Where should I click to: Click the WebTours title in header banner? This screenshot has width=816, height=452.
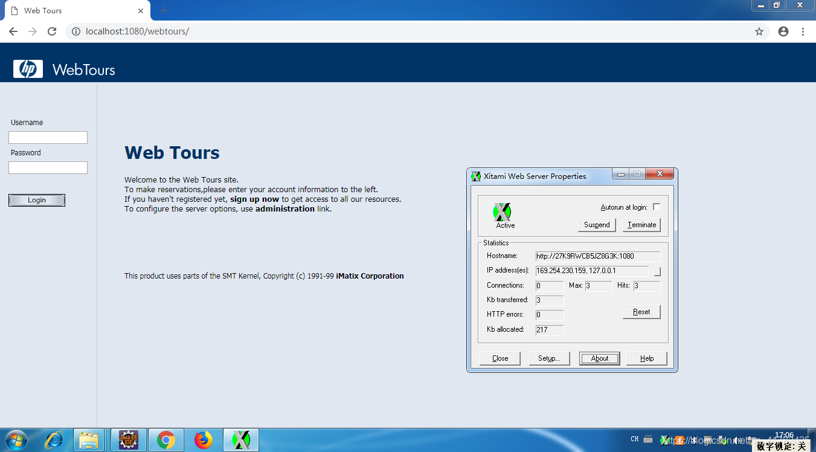(x=84, y=70)
